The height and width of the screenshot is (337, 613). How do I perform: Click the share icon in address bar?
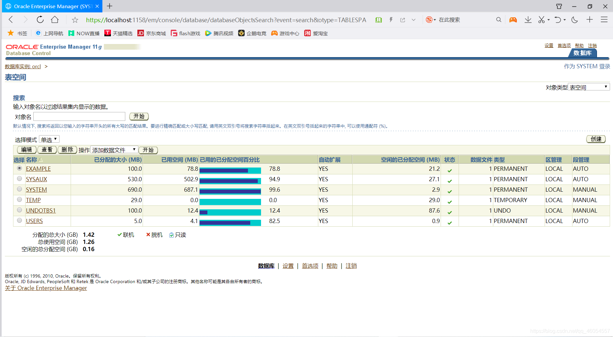(403, 20)
